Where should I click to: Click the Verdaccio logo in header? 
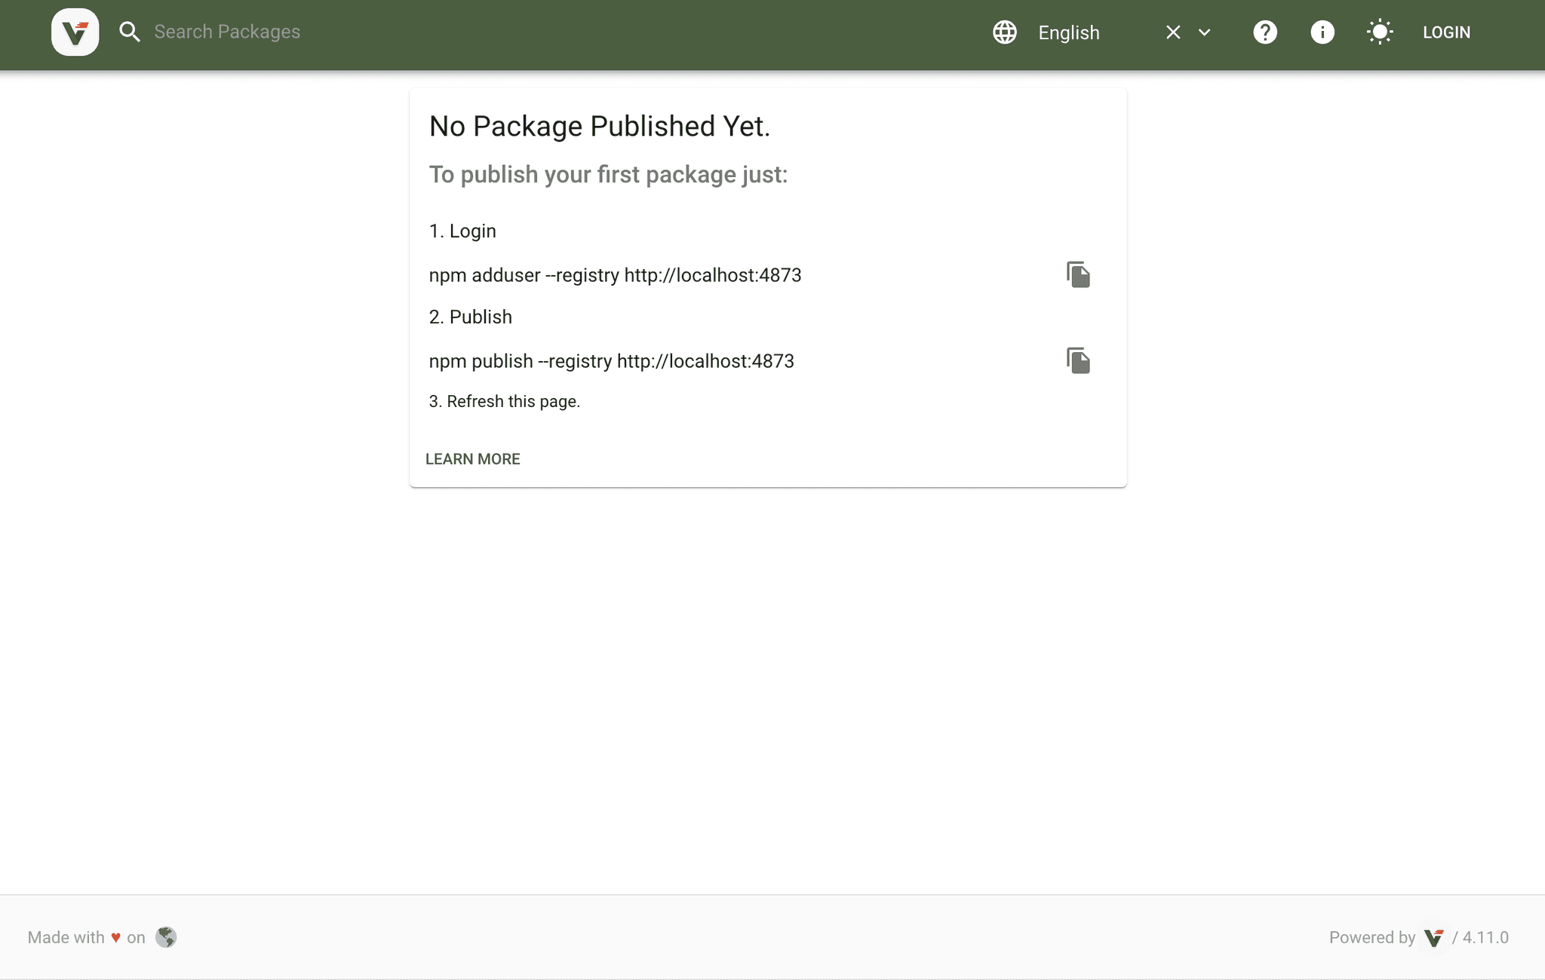(75, 32)
